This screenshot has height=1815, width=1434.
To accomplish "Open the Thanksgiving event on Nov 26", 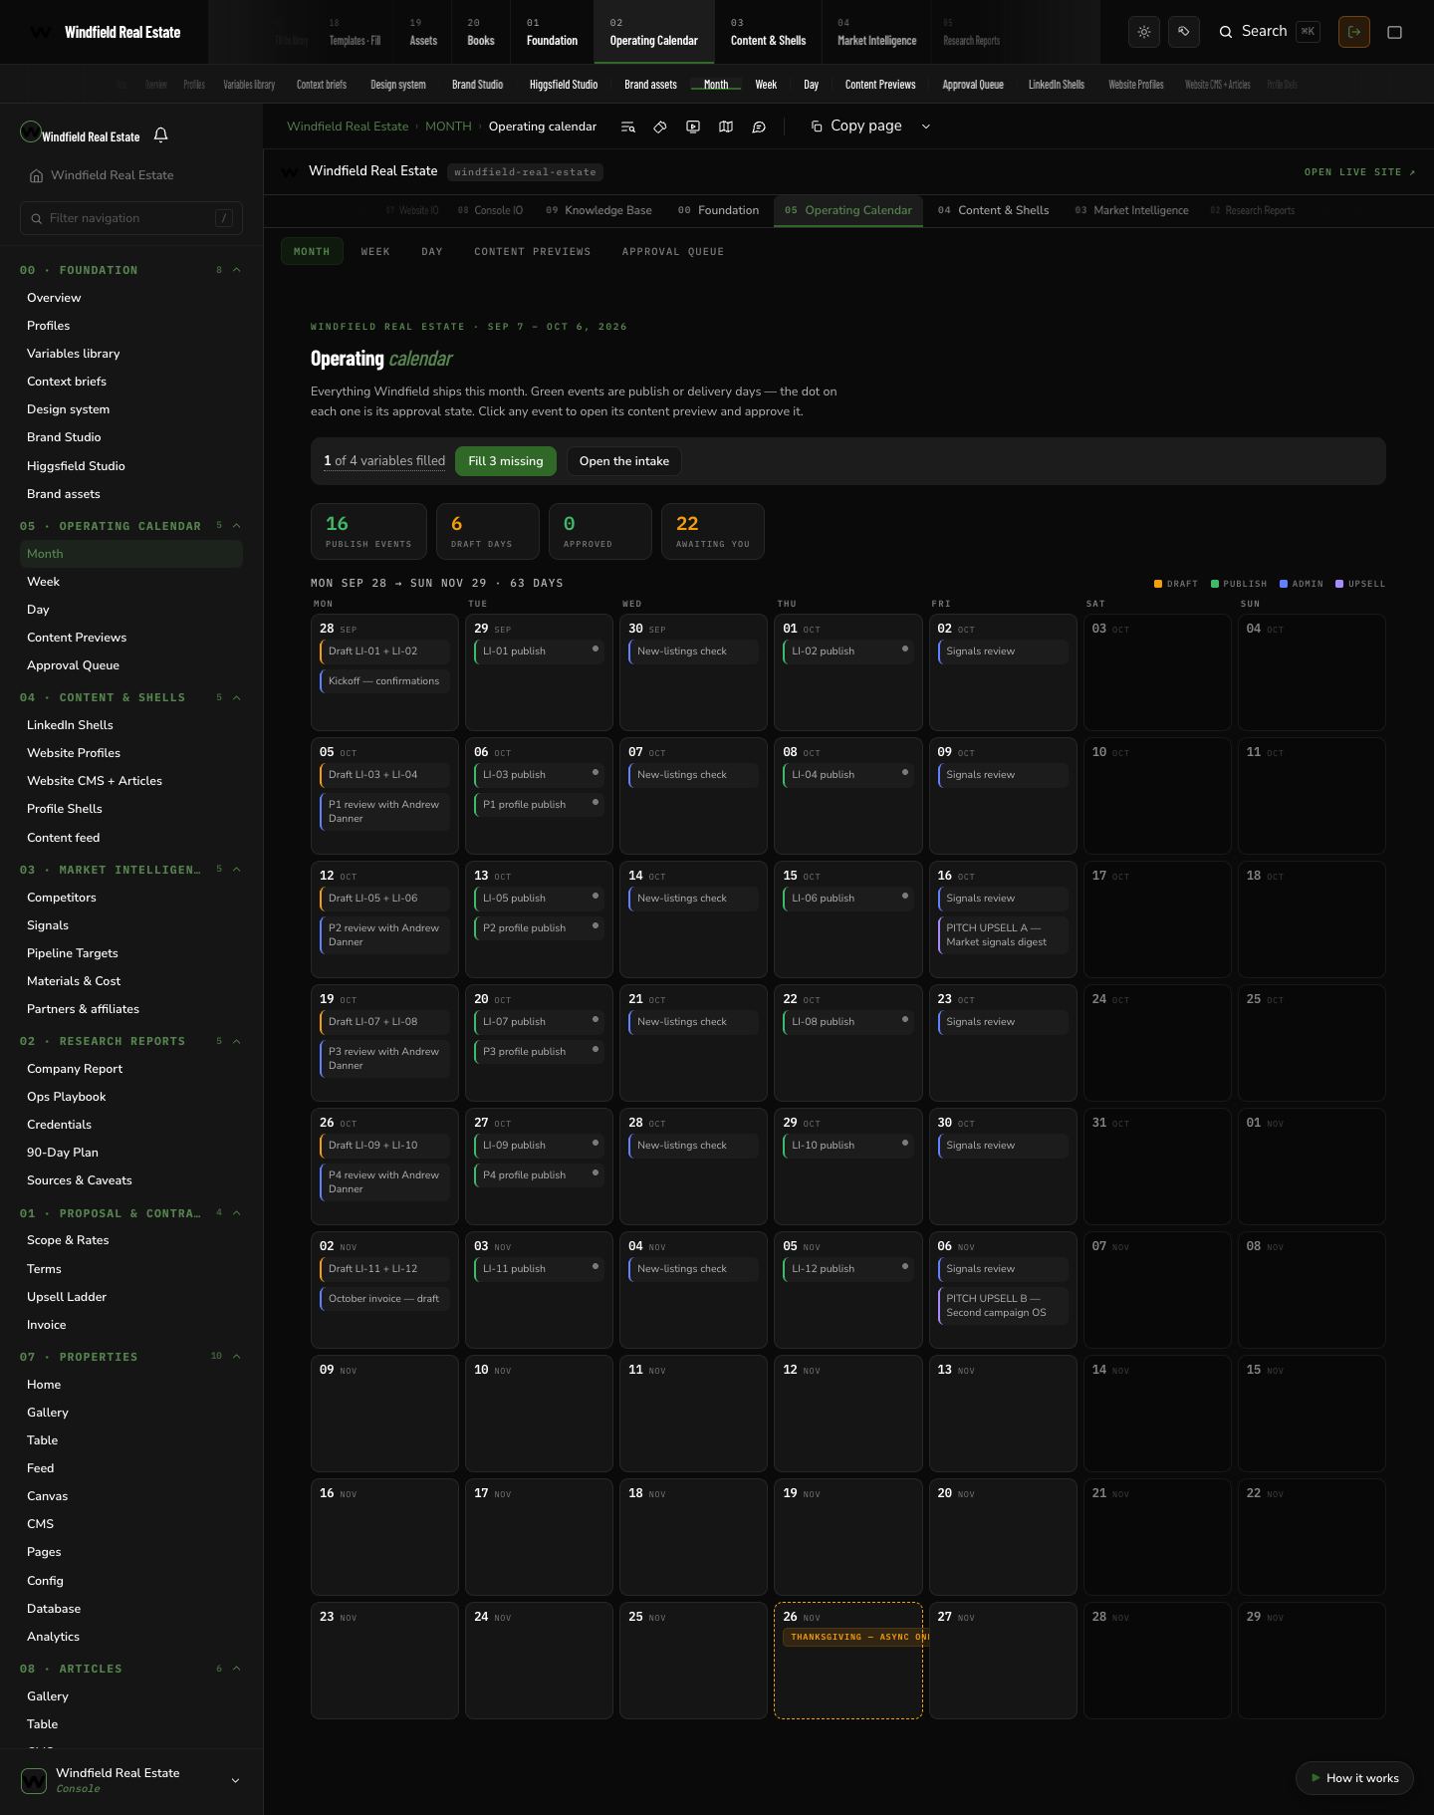I will click(855, 1637).
